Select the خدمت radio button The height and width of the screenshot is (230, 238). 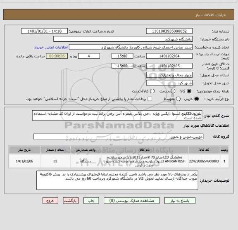173,91
